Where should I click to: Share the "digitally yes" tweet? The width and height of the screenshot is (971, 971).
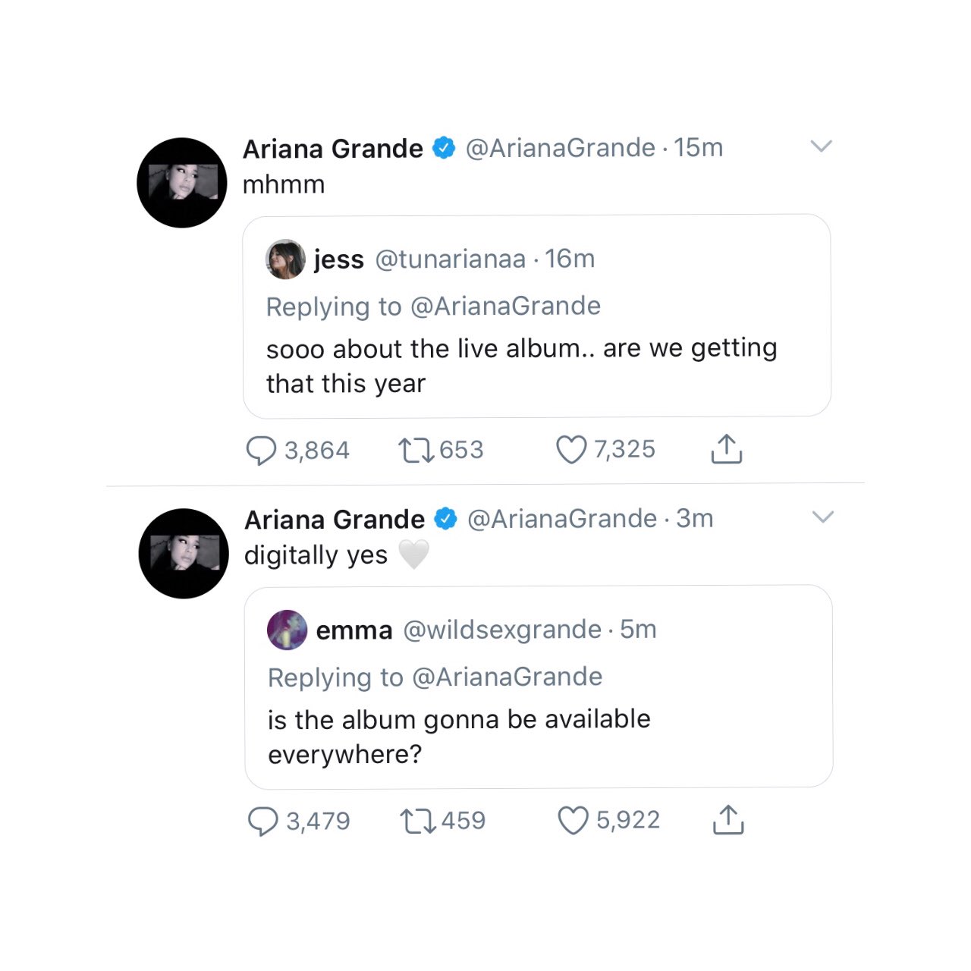click(728, 820)
